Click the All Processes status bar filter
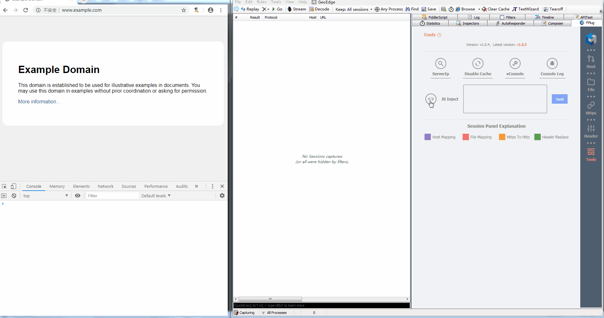This screenshot has width=604, height=318. pos(274,313)
